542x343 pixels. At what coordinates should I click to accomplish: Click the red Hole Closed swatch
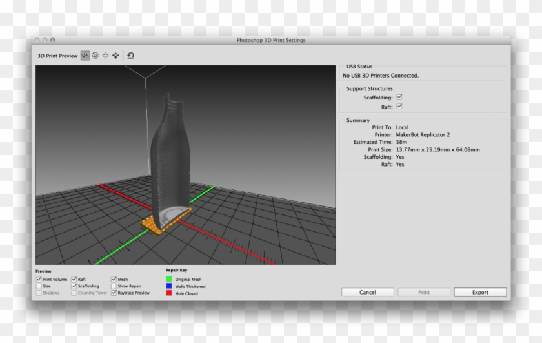(x=169, y=293)
